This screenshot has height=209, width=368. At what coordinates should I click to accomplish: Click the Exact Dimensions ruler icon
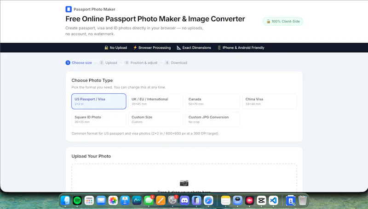[x=178, y=48]
